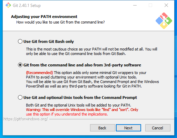The image size is (177, 138).
Task: Click the greyed-out maximize window icon
Action: tap(150, 5)
